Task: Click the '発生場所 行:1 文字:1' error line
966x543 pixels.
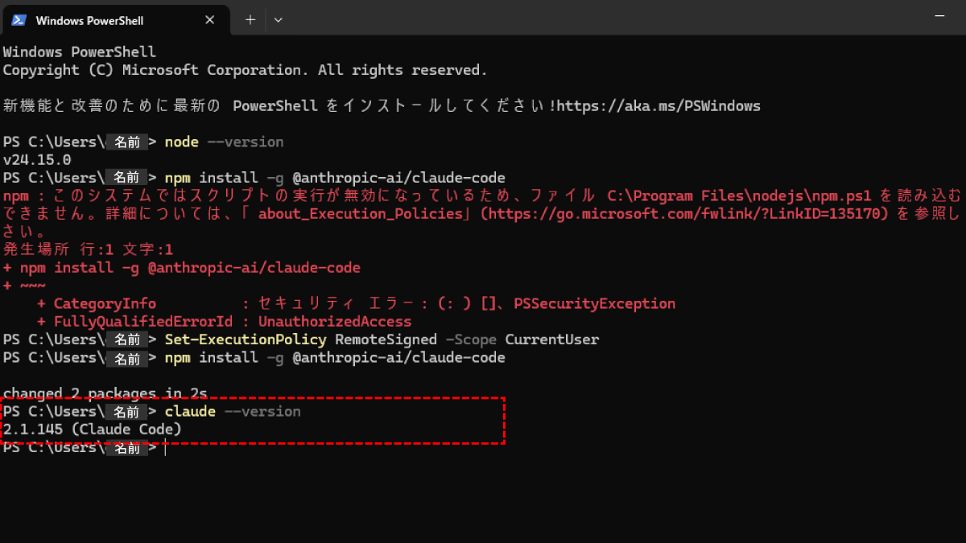Action: [88, 249]
